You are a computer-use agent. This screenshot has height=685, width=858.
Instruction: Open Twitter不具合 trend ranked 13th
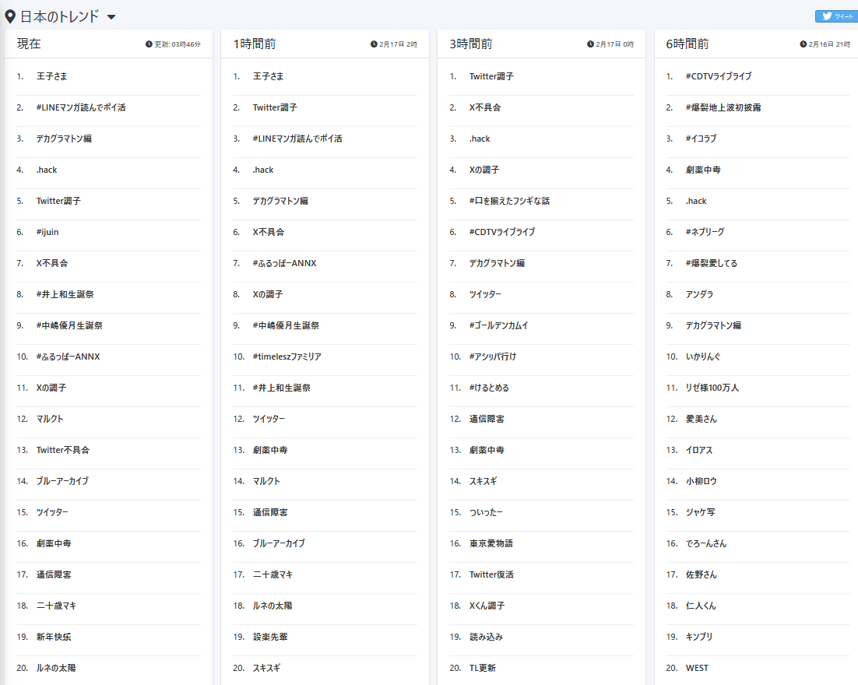click(62, 450)
